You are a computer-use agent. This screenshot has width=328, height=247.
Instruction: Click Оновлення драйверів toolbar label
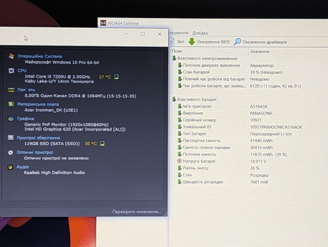click(x=265, y=42)
